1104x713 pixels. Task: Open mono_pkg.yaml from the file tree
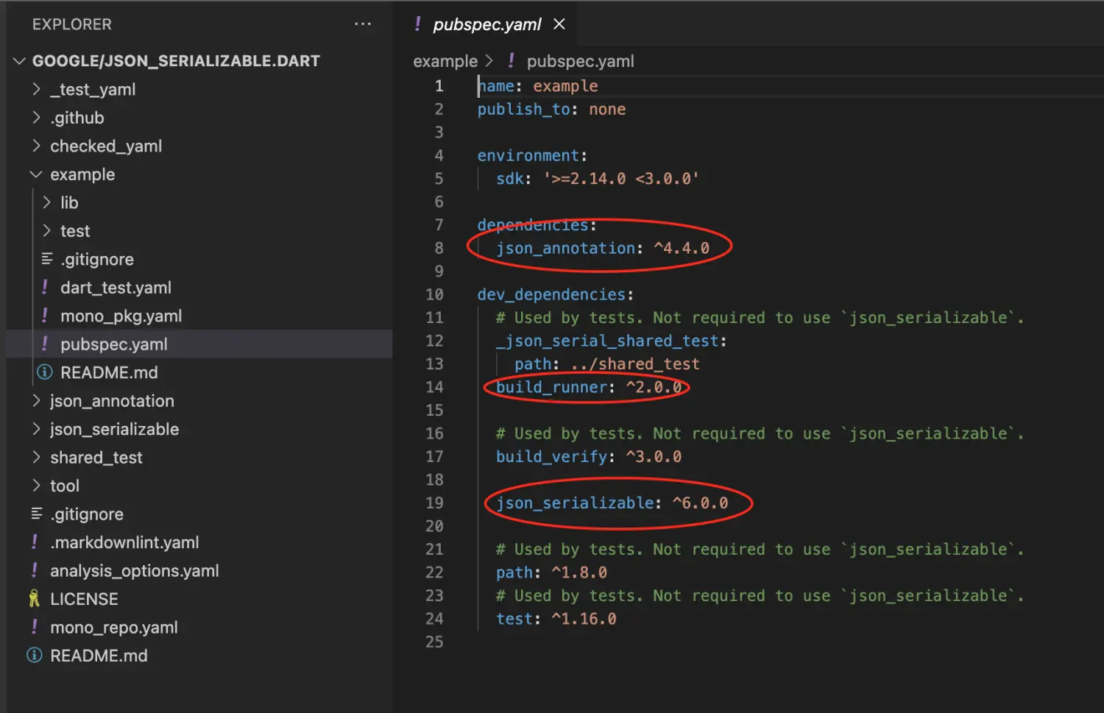pyautogui.click(x=121, y=316)
